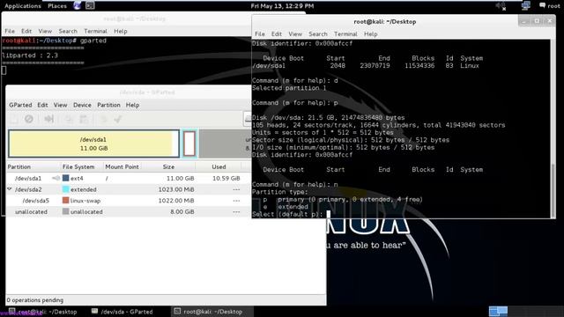
Task: Open the root user menu in top panel
Action: click(x=549, y=6)
